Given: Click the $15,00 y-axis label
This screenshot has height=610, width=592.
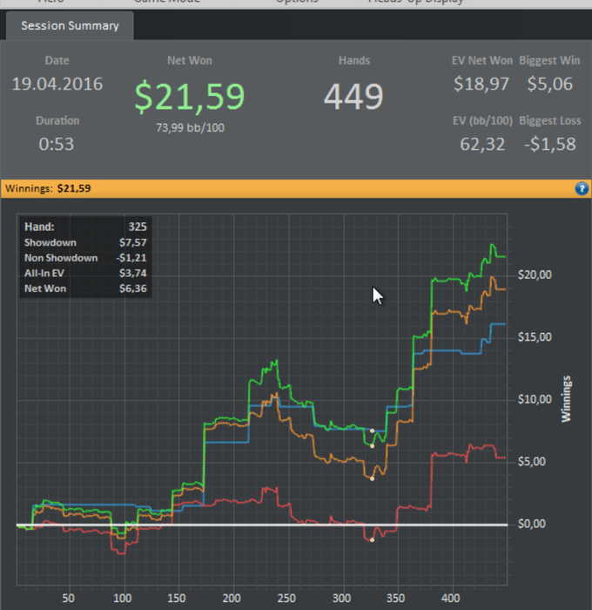Looking at the screenshot, I should [535, 337].
